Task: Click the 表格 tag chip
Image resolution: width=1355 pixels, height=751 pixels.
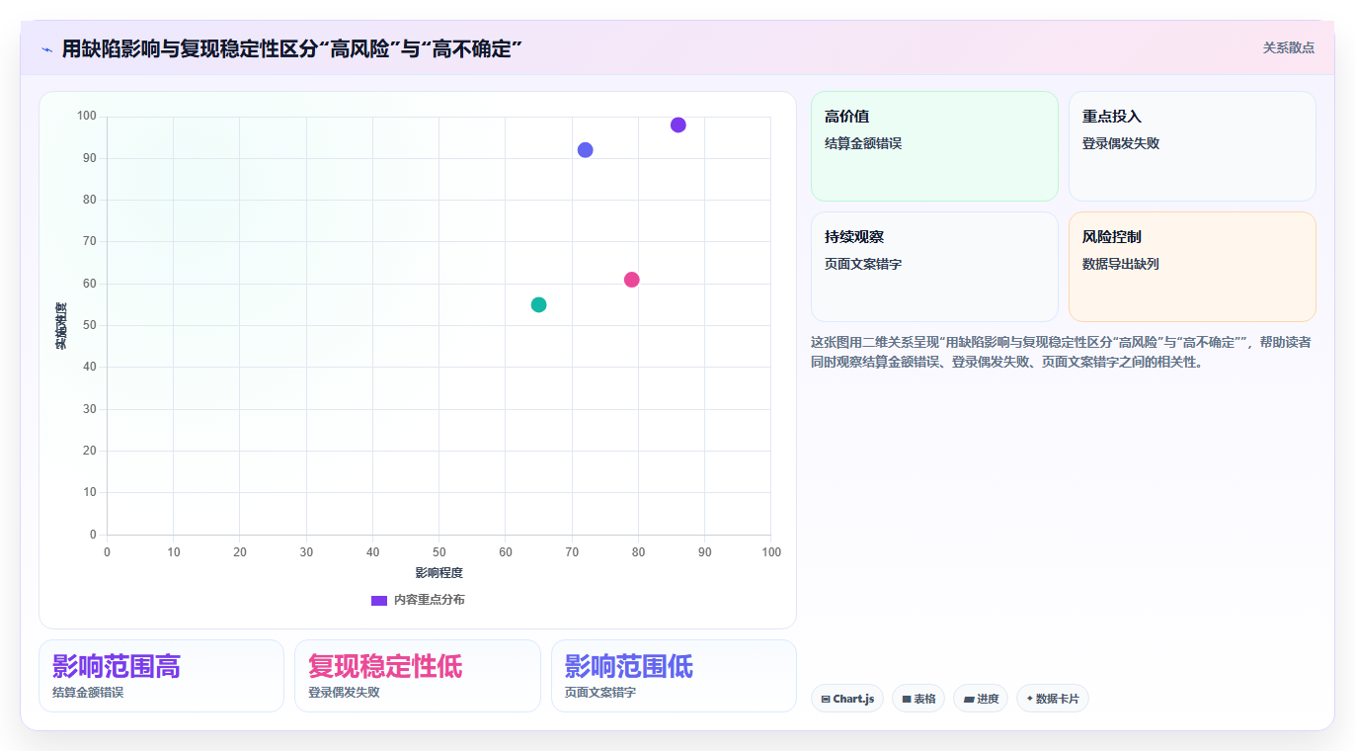Action: 918,699
